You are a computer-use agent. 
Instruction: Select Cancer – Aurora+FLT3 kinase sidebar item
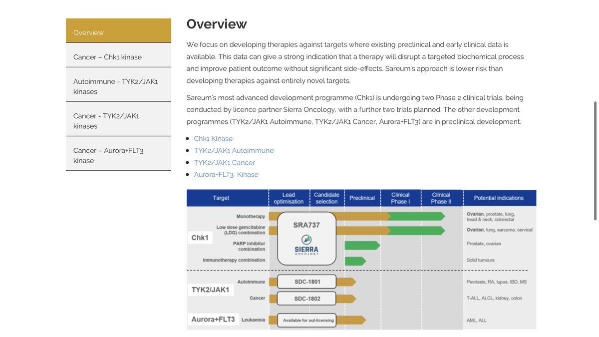118,154
